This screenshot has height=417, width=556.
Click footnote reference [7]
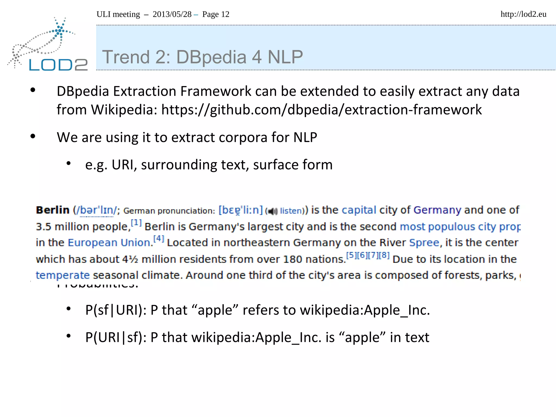(373, 255)
